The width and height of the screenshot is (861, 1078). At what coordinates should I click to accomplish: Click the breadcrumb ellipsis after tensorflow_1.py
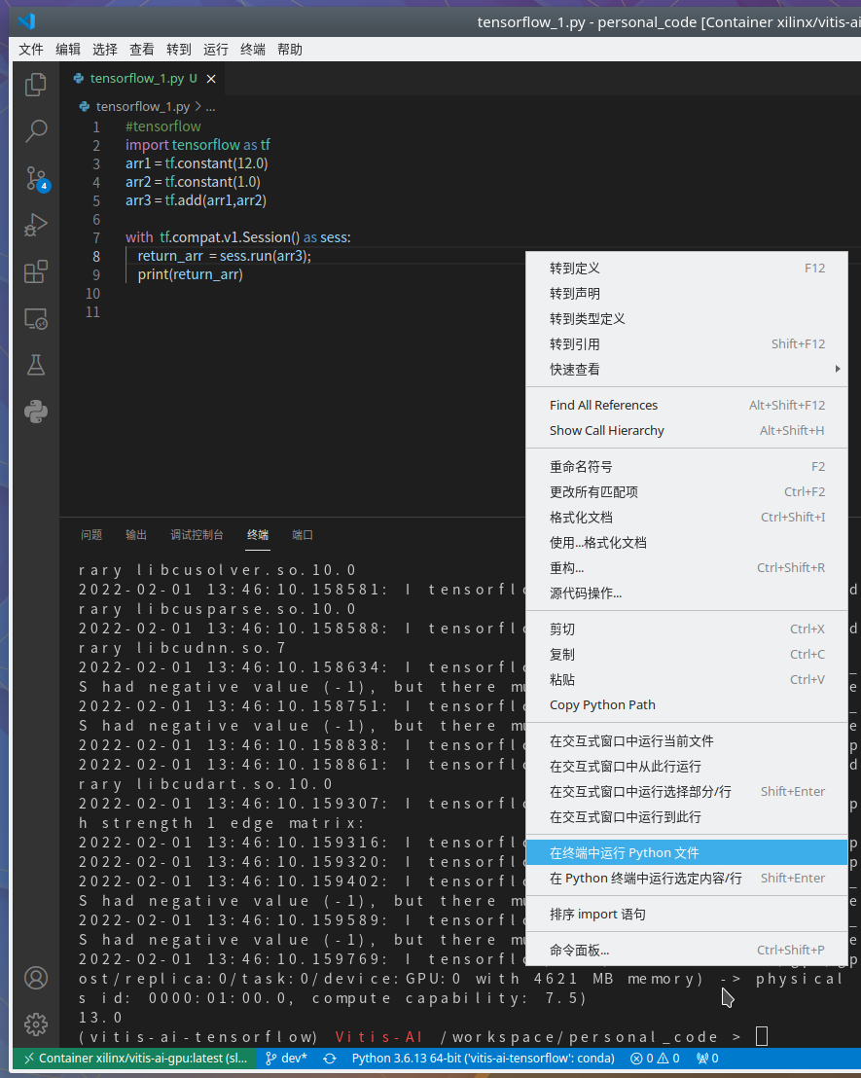(x=210, y=107)
